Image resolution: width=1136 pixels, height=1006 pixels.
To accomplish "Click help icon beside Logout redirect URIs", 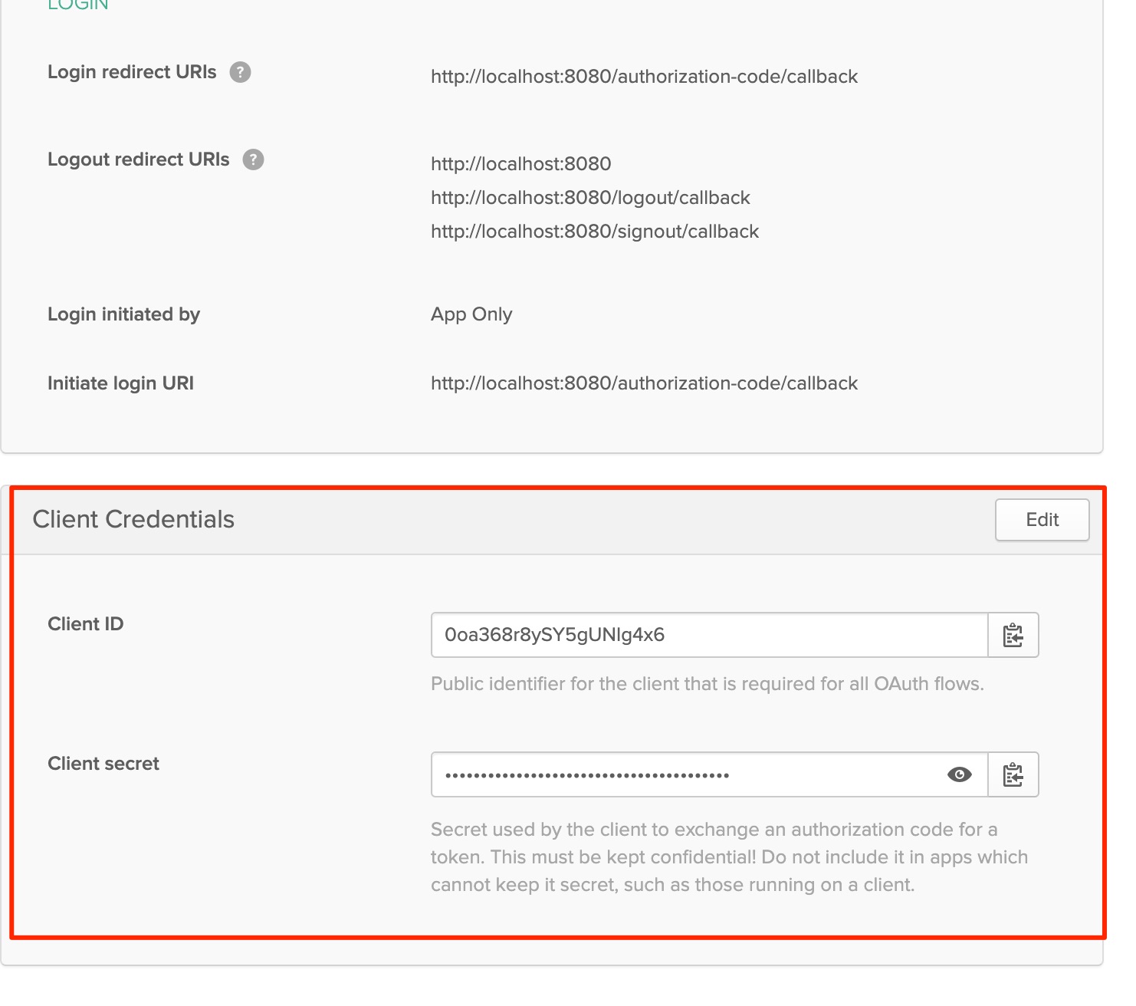I will pyautogui.click(x=253, y=159).
